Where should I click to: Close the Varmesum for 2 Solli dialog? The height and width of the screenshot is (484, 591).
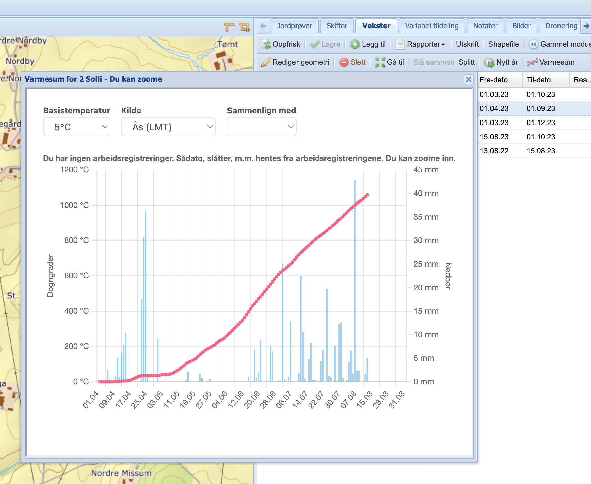[468, 79]
